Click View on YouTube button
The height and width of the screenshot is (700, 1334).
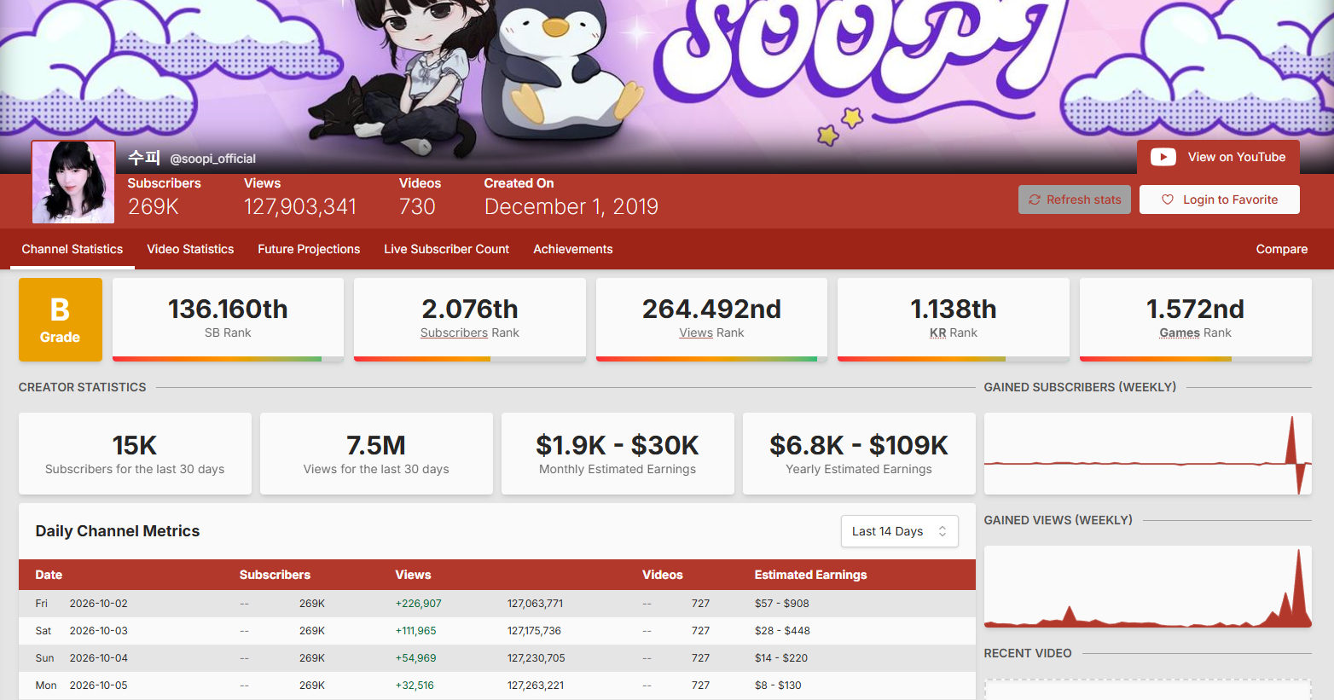1218,157
